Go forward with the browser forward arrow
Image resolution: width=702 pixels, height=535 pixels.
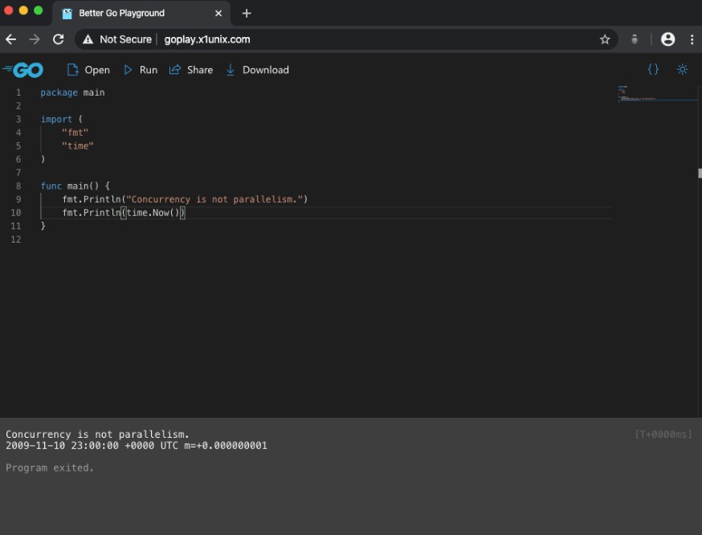pyautogui.click(x=35, y=39)
